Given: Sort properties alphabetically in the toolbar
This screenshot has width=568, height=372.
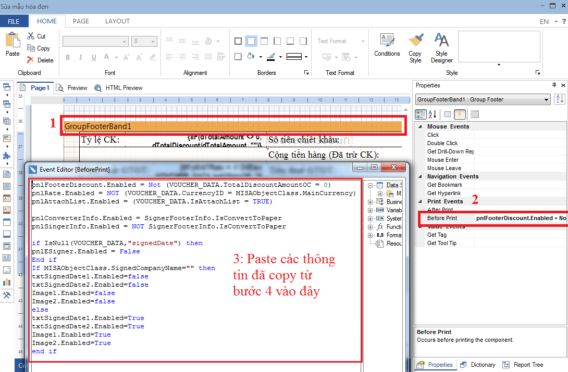Looking at the screenshot, I should point(433,114).
